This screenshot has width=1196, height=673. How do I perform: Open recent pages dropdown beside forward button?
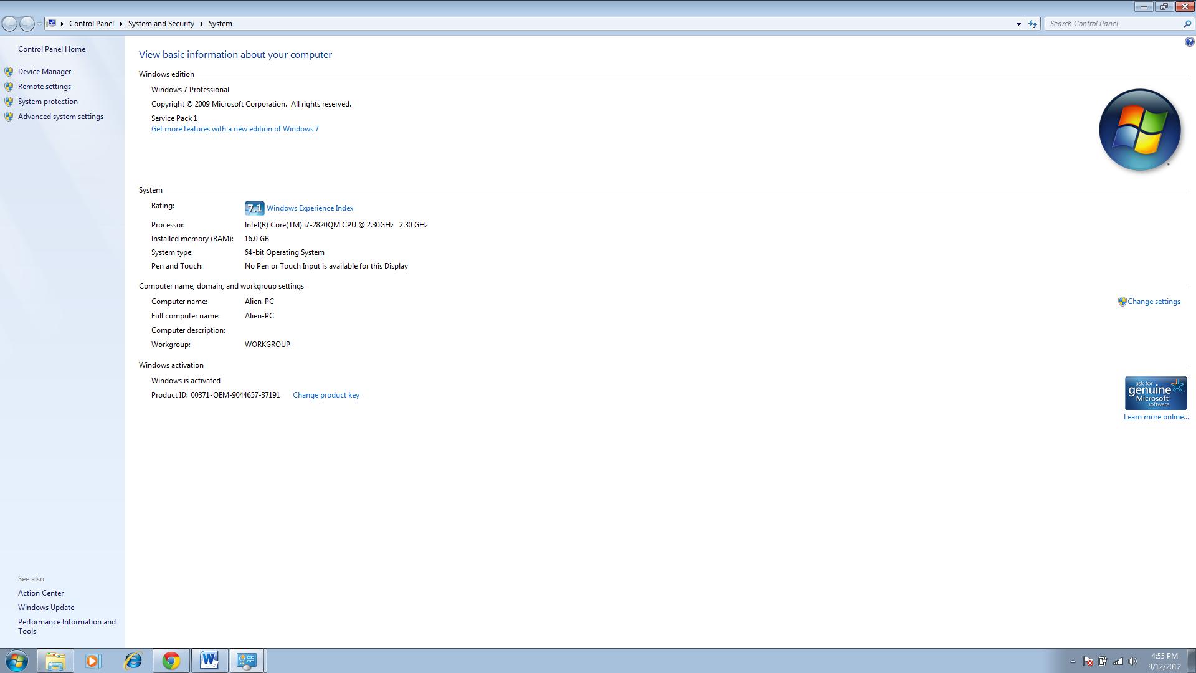[x=39, y=24]
